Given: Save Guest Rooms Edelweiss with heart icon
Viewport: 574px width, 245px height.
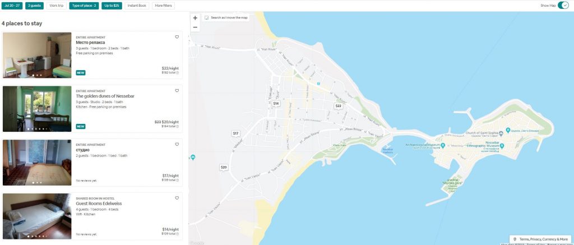Looking at the screenshot, I should 177,198.
